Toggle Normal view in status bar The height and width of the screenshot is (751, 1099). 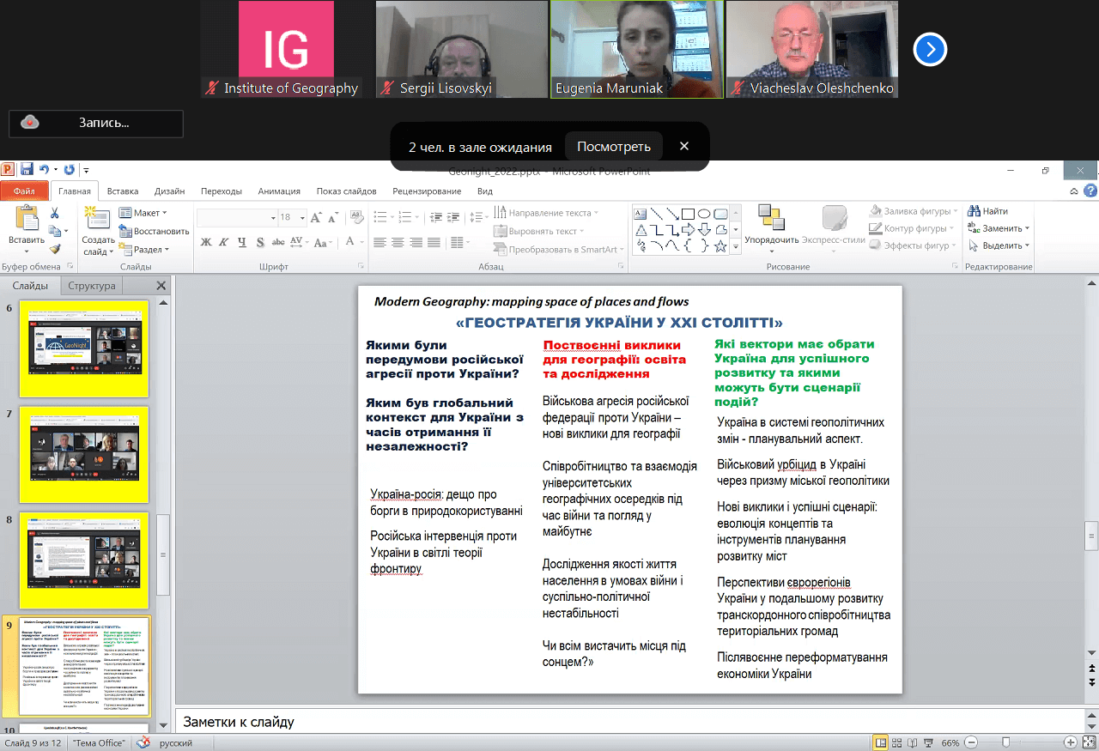[881, 742]
